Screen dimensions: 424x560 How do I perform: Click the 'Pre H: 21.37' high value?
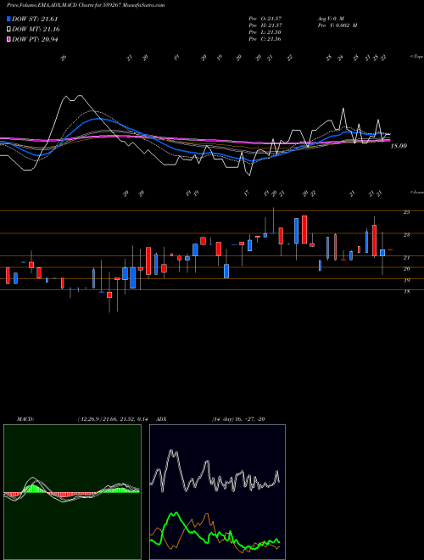tap(265, 25)
